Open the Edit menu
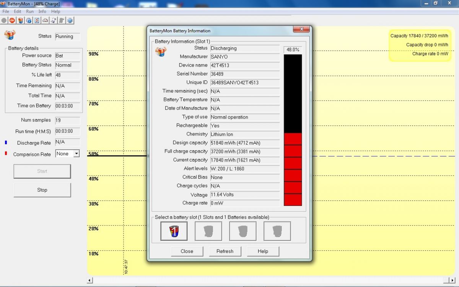Image resolution: width=459 pixels, height=287 pixels. pyautogui.click(x=17, y=11)
